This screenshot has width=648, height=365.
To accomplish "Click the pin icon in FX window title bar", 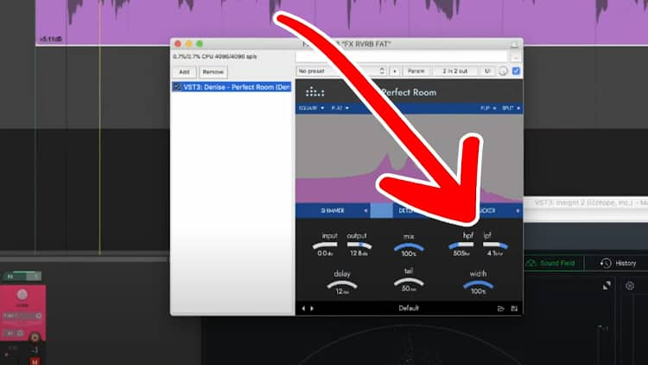I will coord(514,44).
